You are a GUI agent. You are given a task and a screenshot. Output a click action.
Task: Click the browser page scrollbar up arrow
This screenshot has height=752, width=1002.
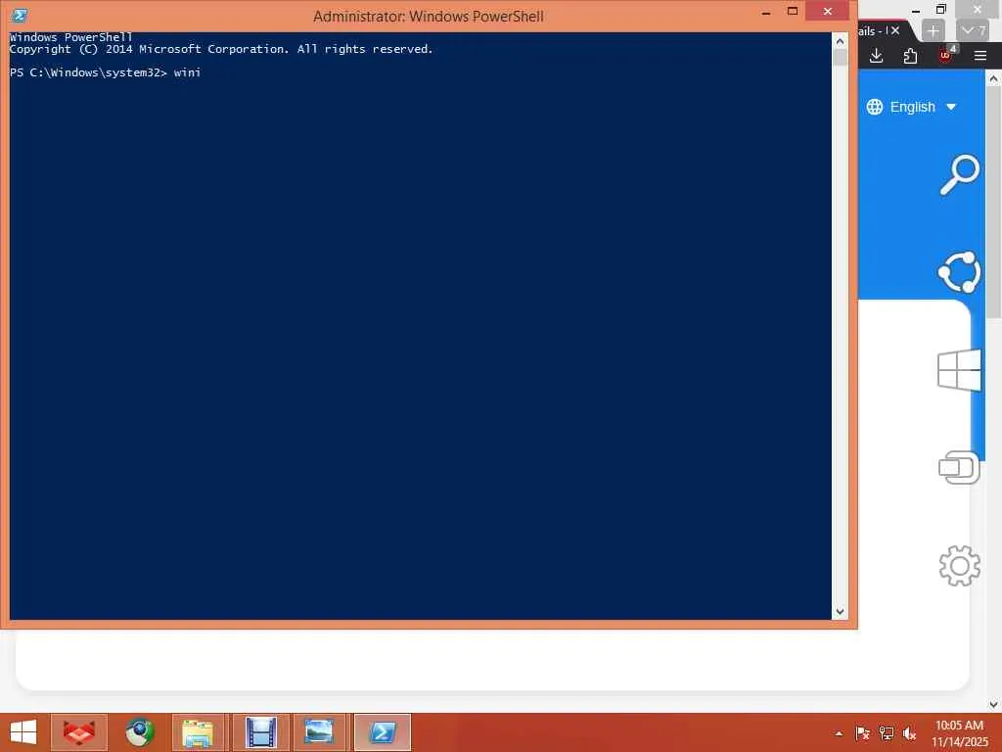pyautogui.click(x=994, y=78)
